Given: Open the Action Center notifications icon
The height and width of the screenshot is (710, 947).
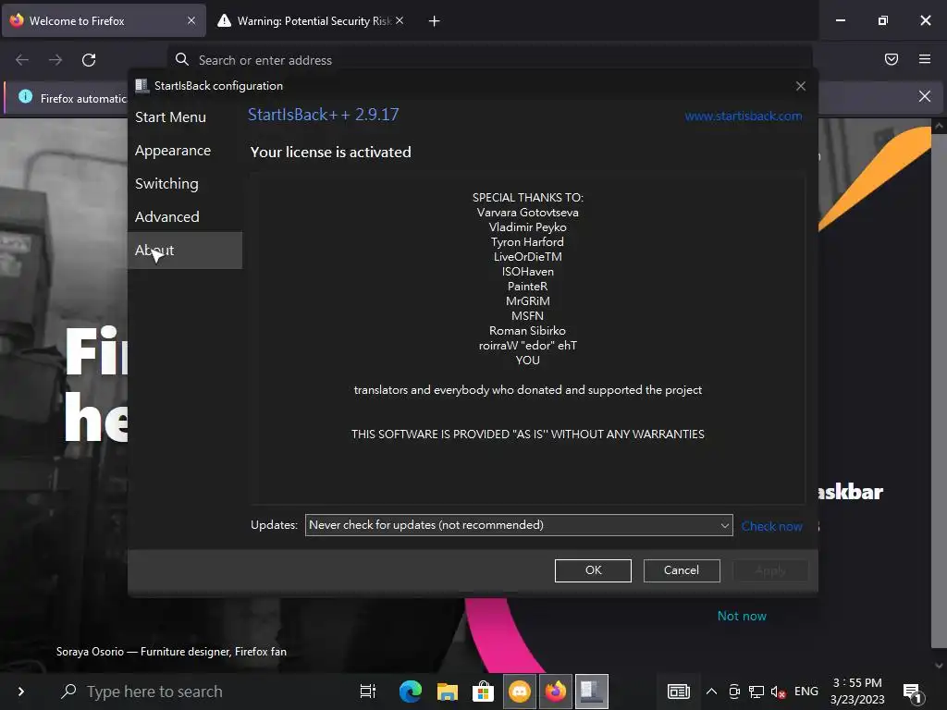Looking at the screenshot, I should (x=912, y=692).
